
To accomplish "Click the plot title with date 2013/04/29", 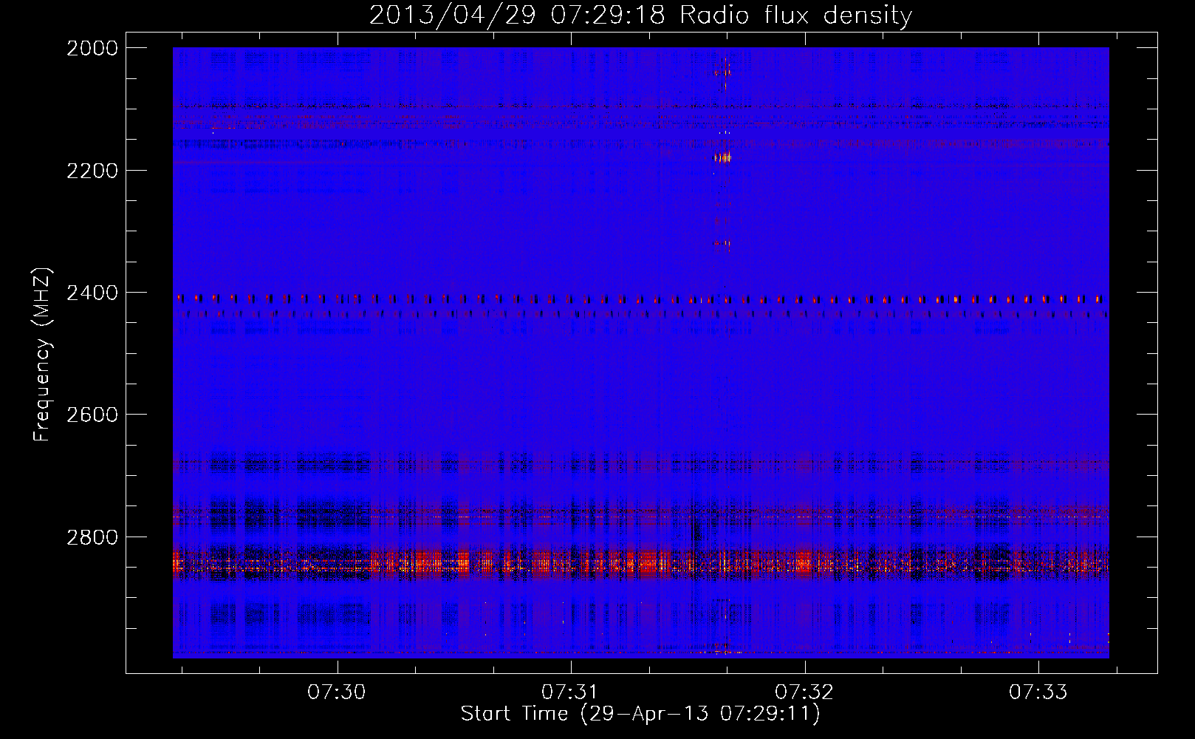I will coord(640,15).
